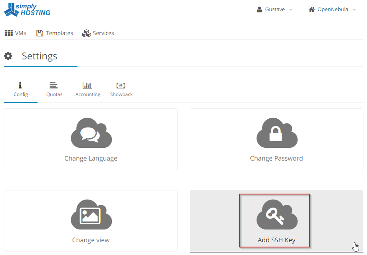
Task: Open the Showback tab
Action: [121, 90]
